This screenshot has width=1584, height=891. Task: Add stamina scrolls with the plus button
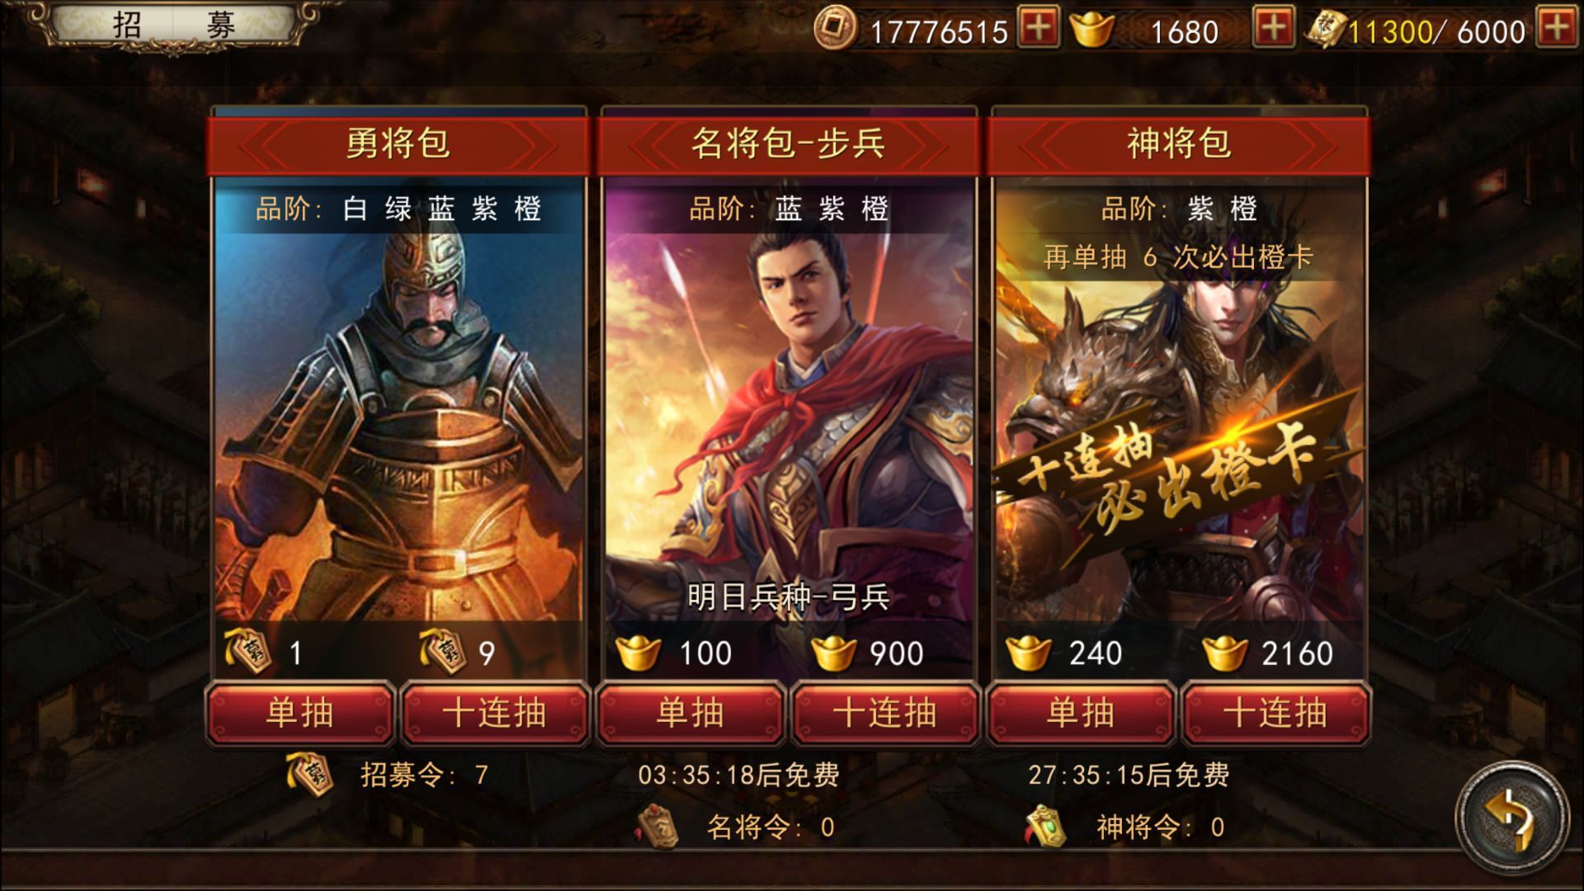(1555, 29)
